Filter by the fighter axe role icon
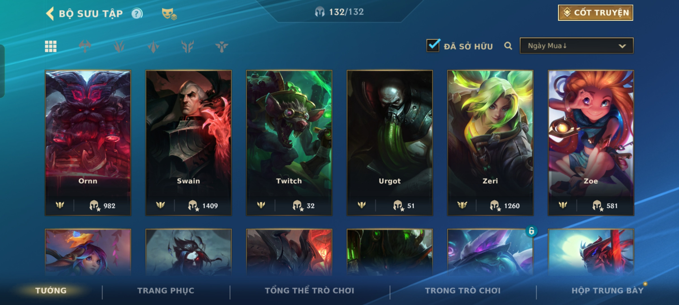 (85, 46)
